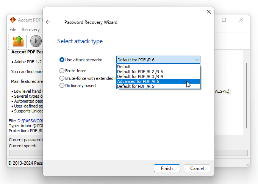The height and width of the screenshot is (184, 258).
Task: Open the D:\PASSWORD file path link
Action: click(30, 121)
